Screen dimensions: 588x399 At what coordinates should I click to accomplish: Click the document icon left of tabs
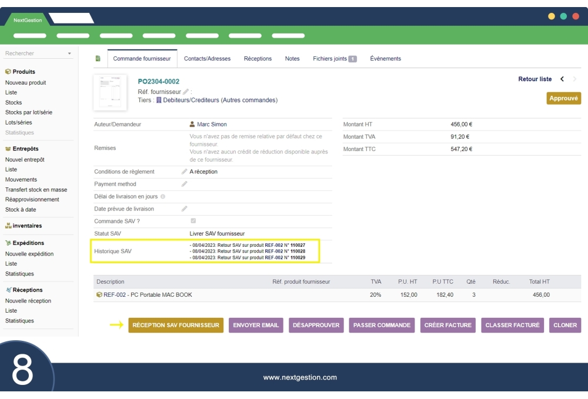[98, 59]
